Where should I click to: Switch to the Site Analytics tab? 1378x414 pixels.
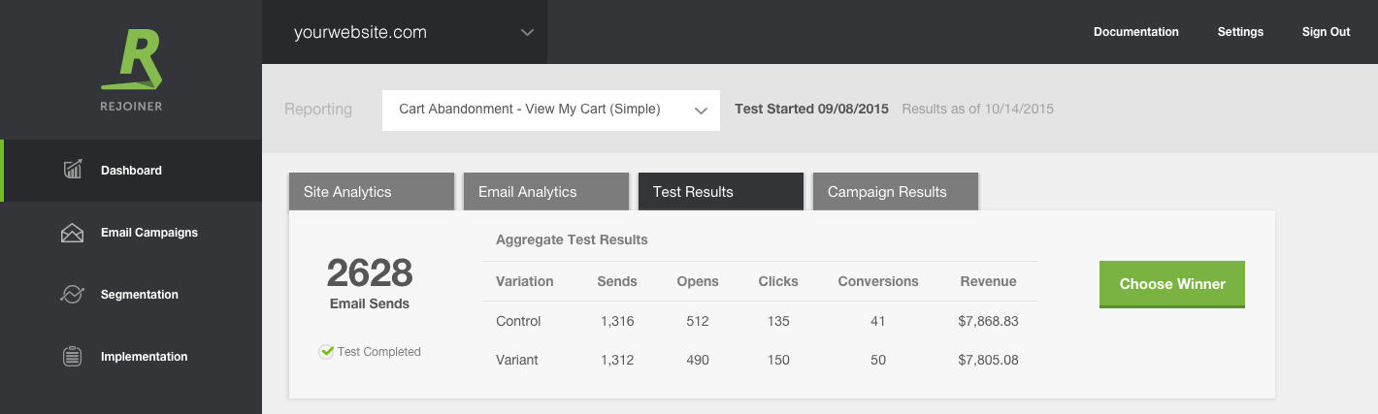(371, 192)
